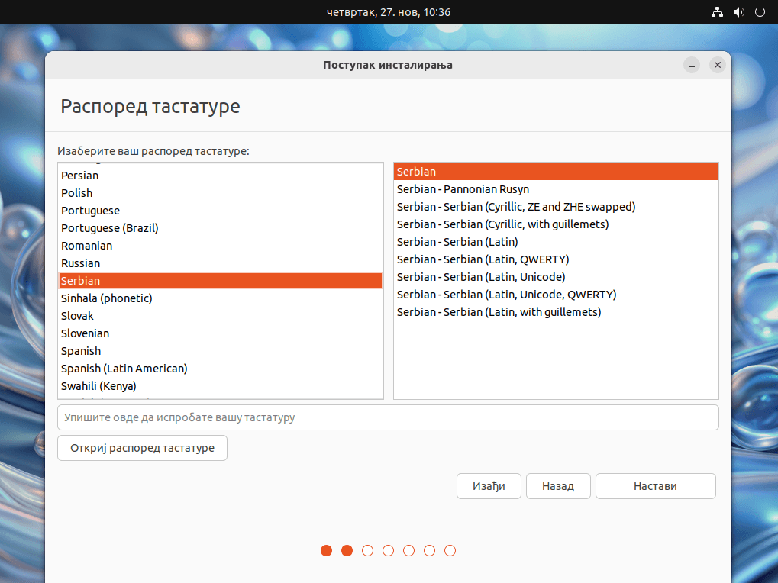
Task: Close the installer window
Action: pyautogui.click(x=717, y=65)
